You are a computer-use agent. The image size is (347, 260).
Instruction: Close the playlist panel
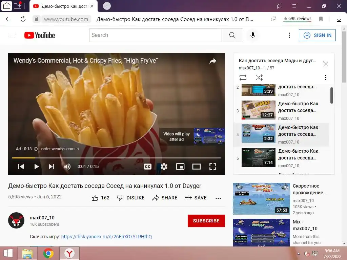(326, 64)
